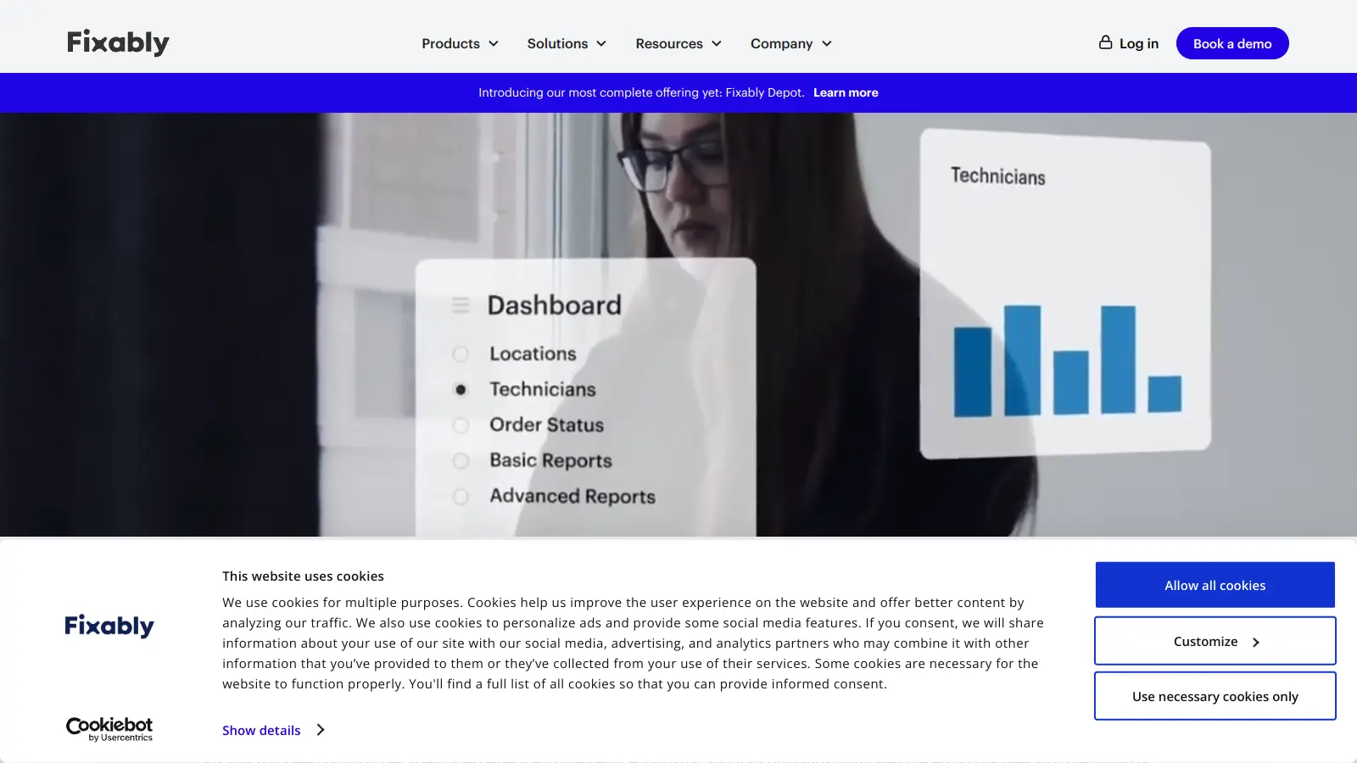The width and height of the screenshot is (1357, 763).
Task: Click the lock icon beside Log in
Action: coord(1105,42)
